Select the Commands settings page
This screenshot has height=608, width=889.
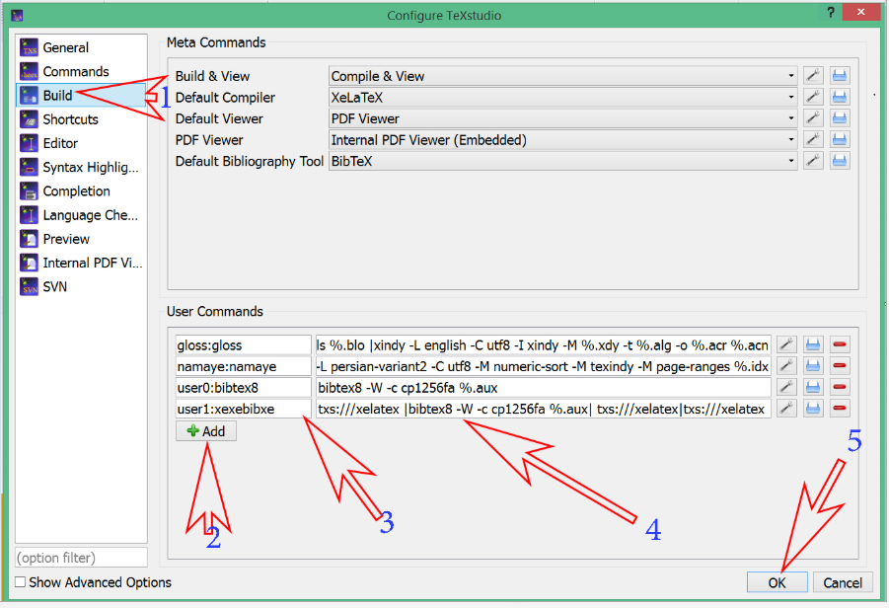[x=75, y=71]
